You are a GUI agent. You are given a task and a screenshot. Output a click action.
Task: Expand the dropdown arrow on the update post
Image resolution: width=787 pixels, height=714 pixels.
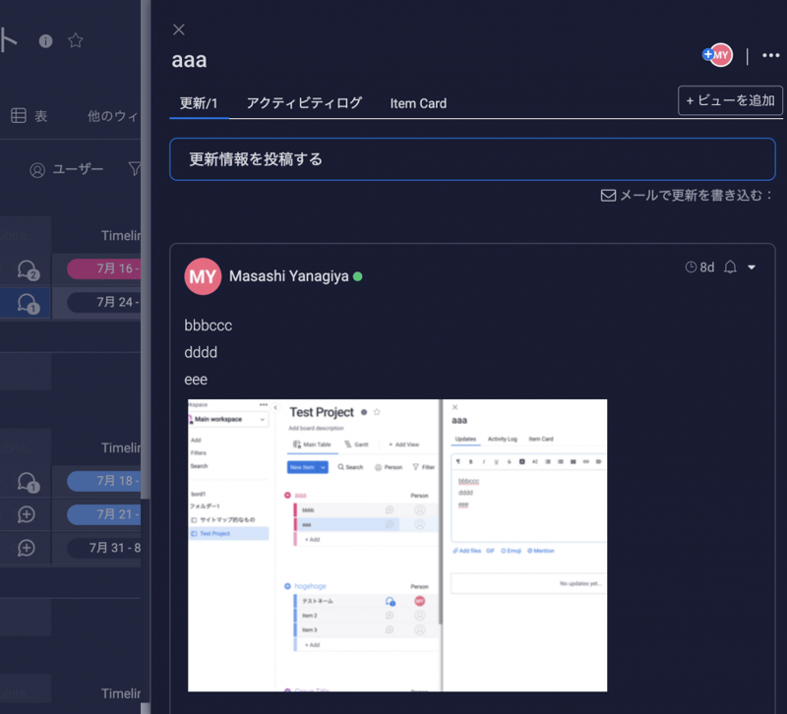(753, 268)
